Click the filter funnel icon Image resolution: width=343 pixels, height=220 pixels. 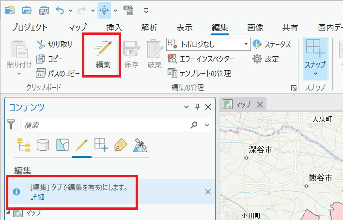pos(11,125)
